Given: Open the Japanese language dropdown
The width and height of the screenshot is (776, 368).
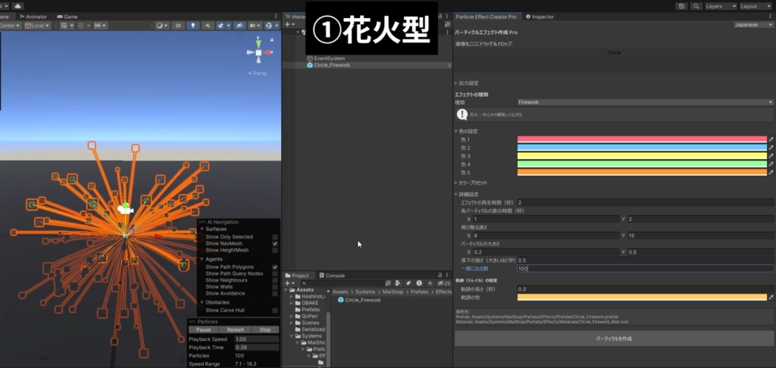Looking at the screenshot, I should tap(753, 25).
